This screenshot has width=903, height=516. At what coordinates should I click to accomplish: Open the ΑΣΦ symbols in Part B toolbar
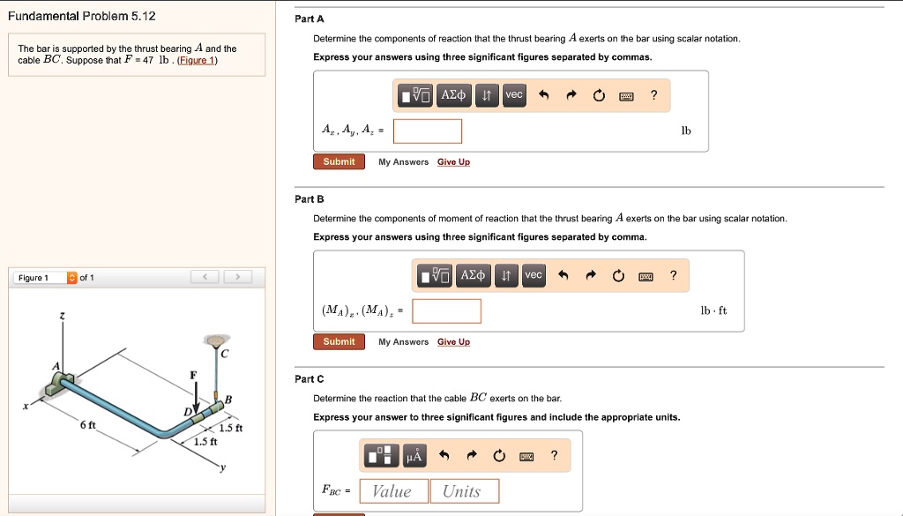coord(474,274)
